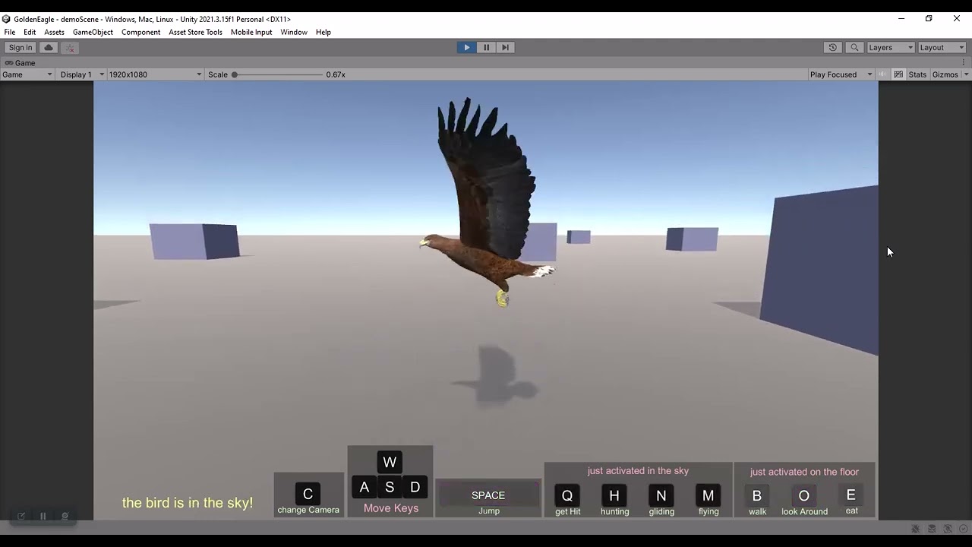Click the Sign in button

pyautogui.click(x=21, y=48)
